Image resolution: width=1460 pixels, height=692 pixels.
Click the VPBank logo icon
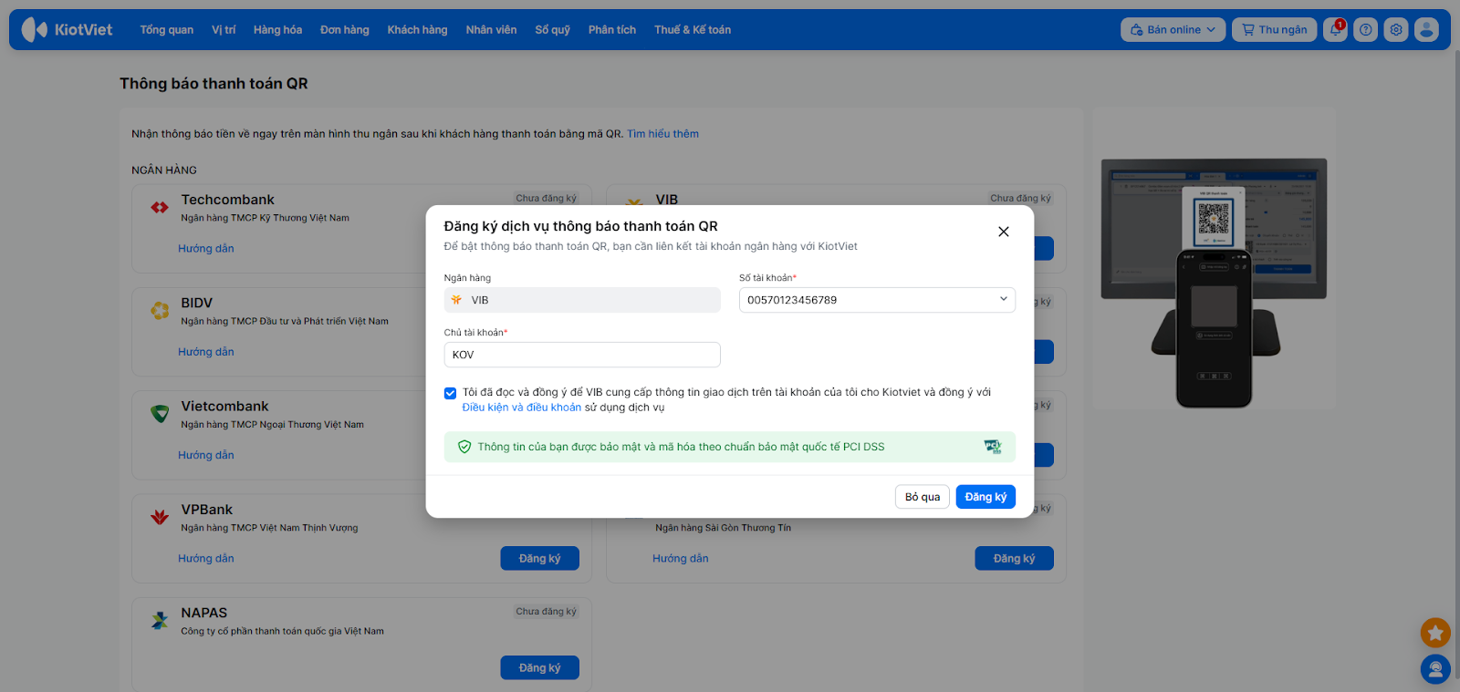tap(160, 517)
